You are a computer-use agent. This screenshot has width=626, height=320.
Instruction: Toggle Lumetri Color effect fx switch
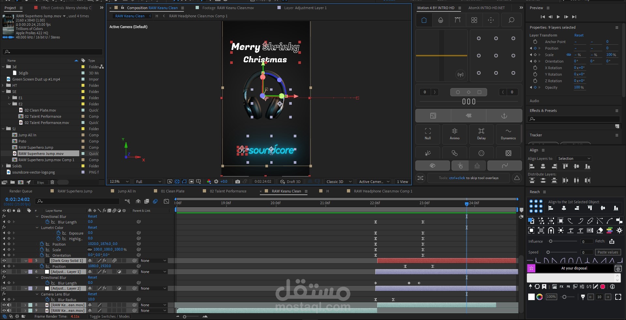(4, 227)
